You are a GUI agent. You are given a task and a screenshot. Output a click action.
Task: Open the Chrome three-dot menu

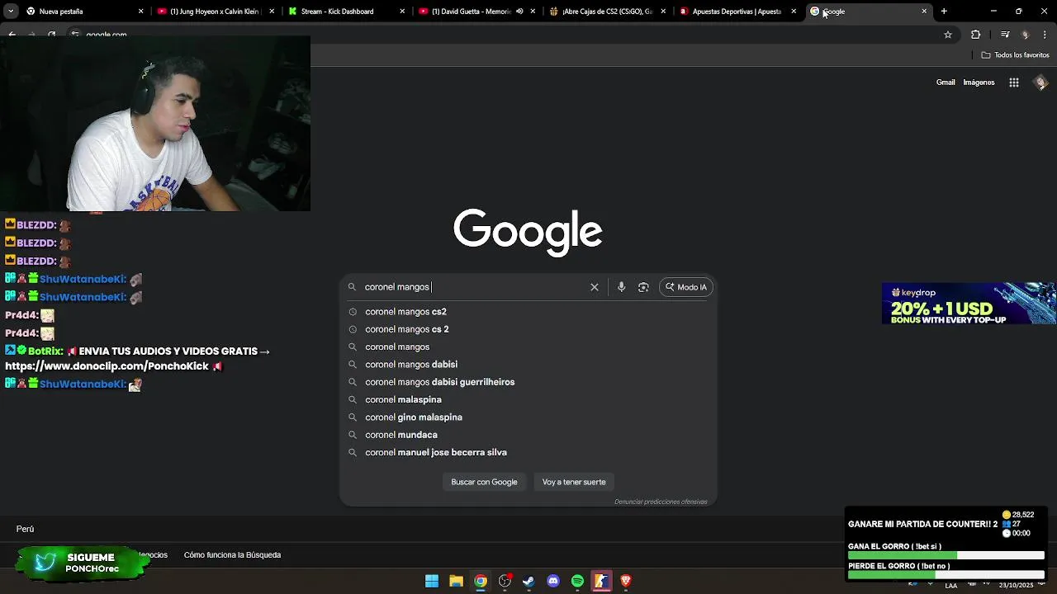(1045, 35)
